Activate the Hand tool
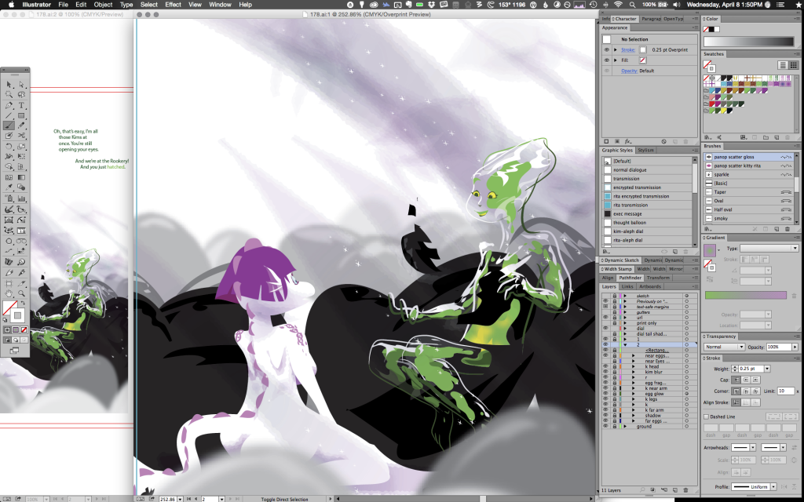The width and height of the screenshot is (804, 502). (9, 293)
